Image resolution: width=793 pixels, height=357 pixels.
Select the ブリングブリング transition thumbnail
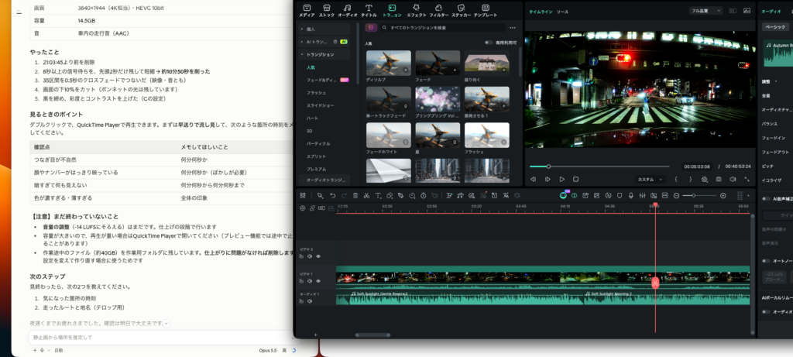pos(438,99)
